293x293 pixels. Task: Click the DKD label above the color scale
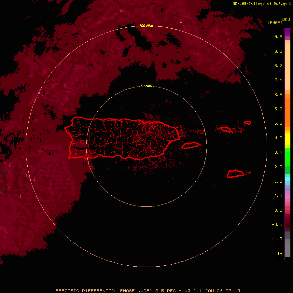(286, 20)
